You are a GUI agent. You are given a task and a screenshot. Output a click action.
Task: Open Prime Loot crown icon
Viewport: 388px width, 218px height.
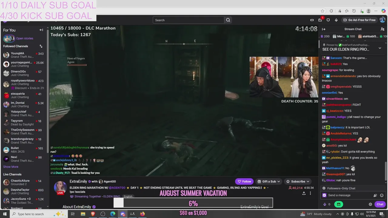click(x=312, y=20)
